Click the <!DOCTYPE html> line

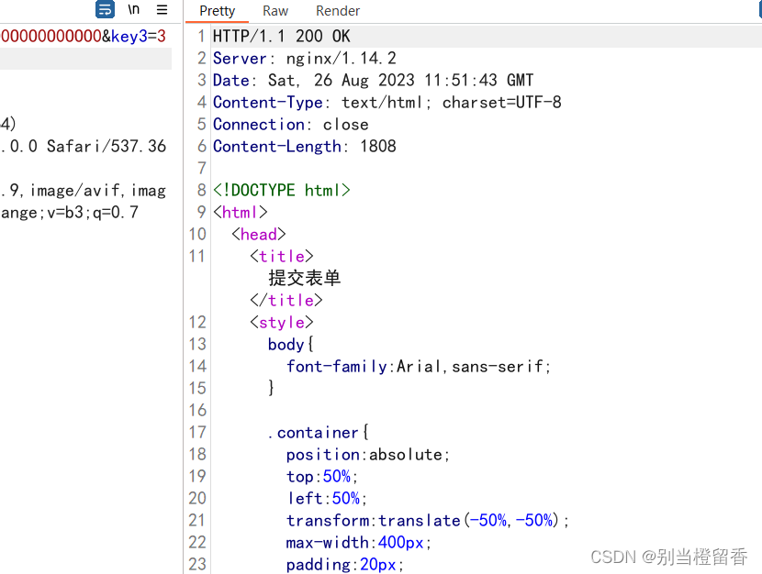click(x=281, y=190)
